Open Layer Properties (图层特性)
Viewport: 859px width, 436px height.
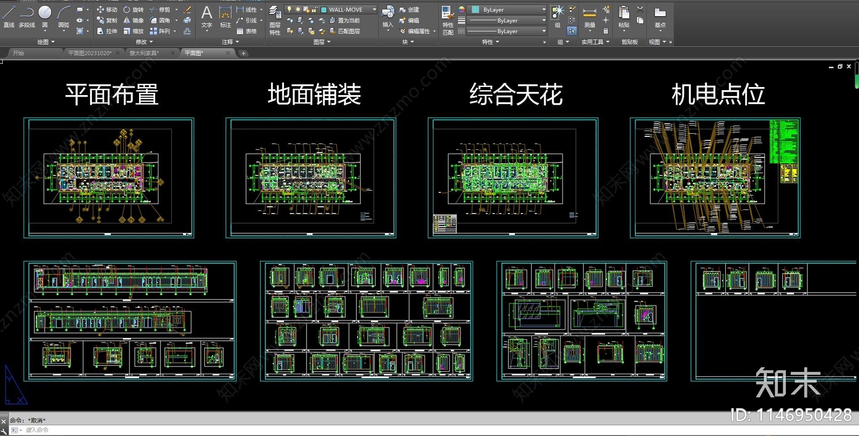[275, 20]
